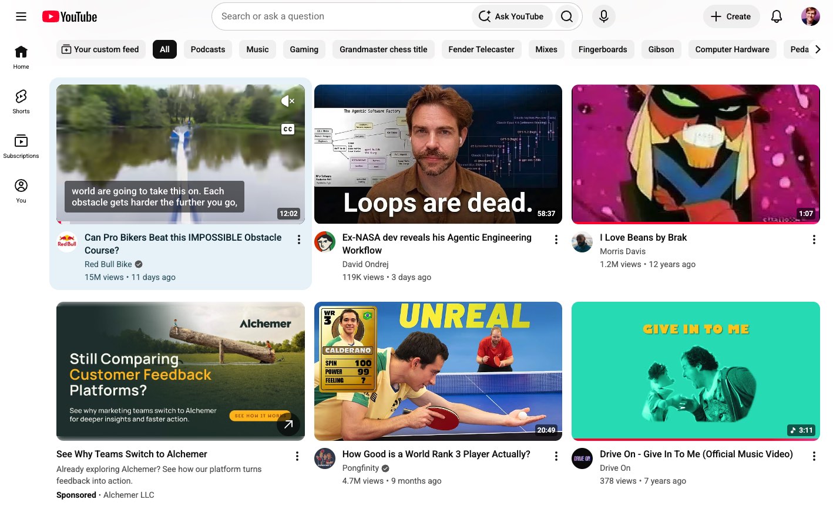Open account avatar menu
Image resolution: width=833 pixels, height=516 pixels.
pyautogui.click(x=811, y=16)
